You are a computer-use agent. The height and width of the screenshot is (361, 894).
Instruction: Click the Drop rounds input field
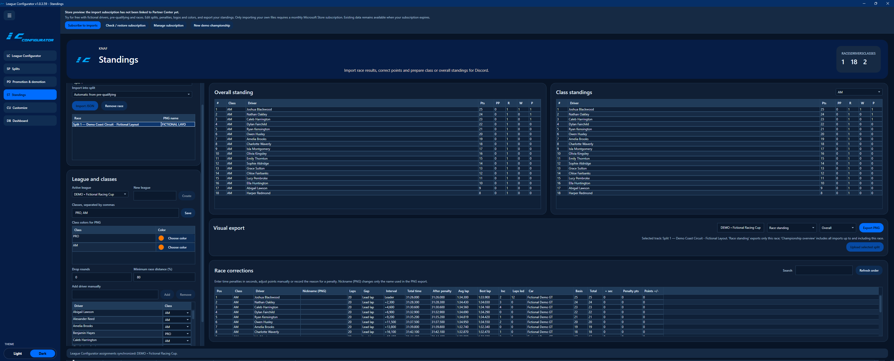pos(102,277)
